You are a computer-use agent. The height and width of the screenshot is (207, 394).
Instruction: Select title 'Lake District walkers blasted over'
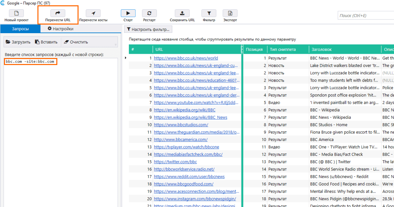[x=345, y=65]
